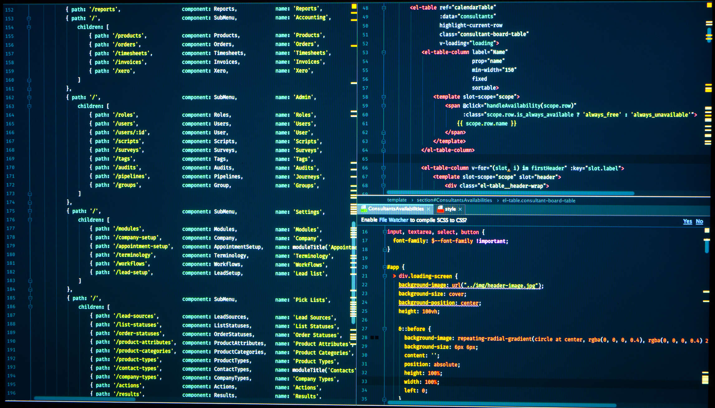Collapse the el-table block at line 48
715x408 pixels.
(x=384, y=8)
